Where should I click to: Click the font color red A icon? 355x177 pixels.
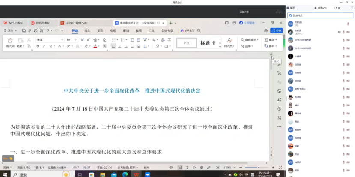point(95,46)
